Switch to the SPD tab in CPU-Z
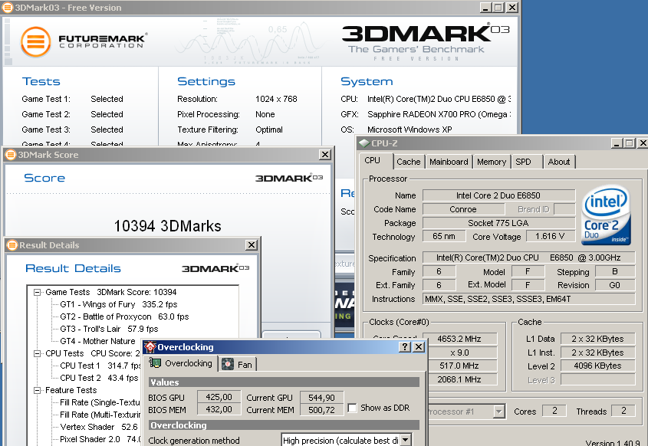Image resolution: width=648 pixels, height=446 pixels. [523, 162]
